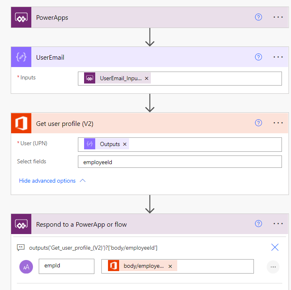Click the Respond to a PowerApp icon
Image resolution: width=291 pixels, height=290 pixels.
[x=21, y=224]
